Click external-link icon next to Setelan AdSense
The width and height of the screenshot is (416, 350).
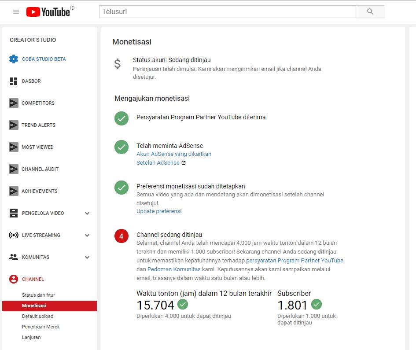pos(184,163)
